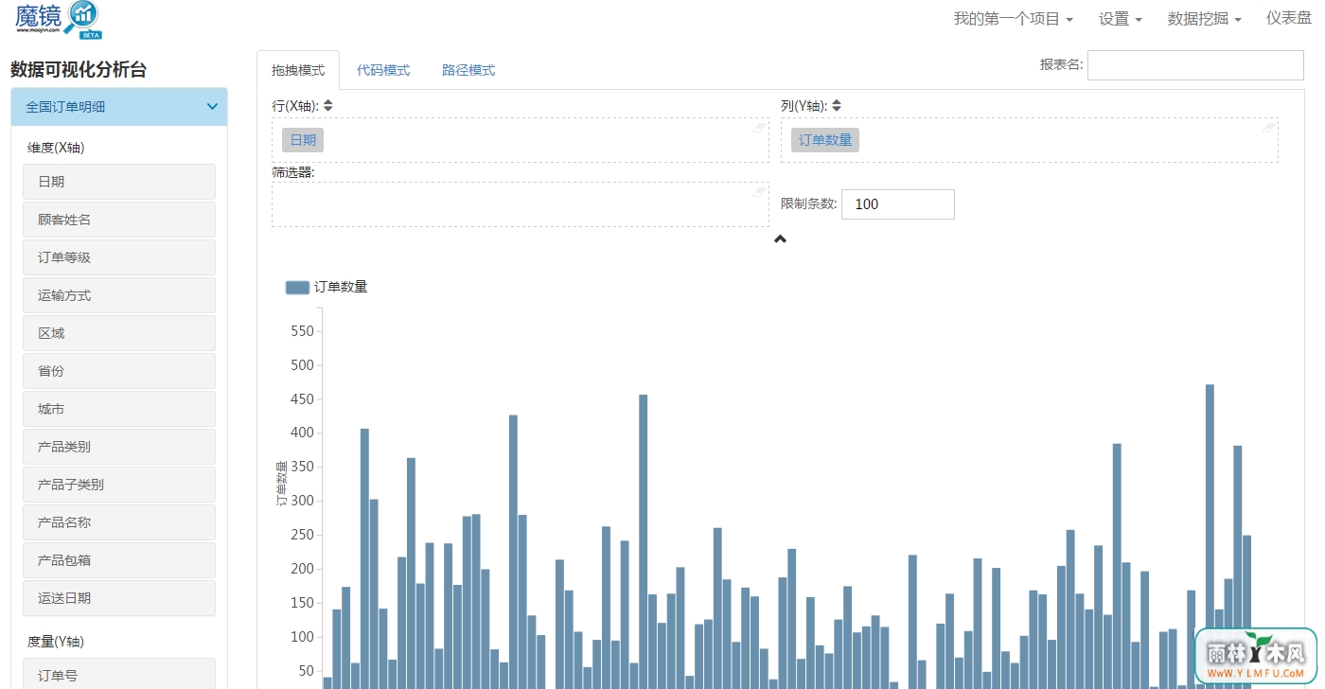The image size is (1325, 689).
Task: Select 产品类别 dimension
Action: pos(119,447)
